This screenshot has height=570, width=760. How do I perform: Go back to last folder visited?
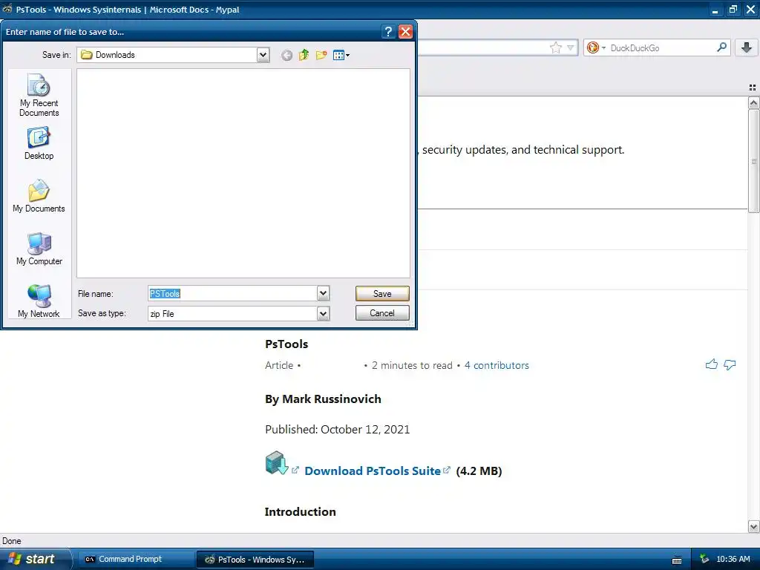pyautogui.click(x=286, y=55)
